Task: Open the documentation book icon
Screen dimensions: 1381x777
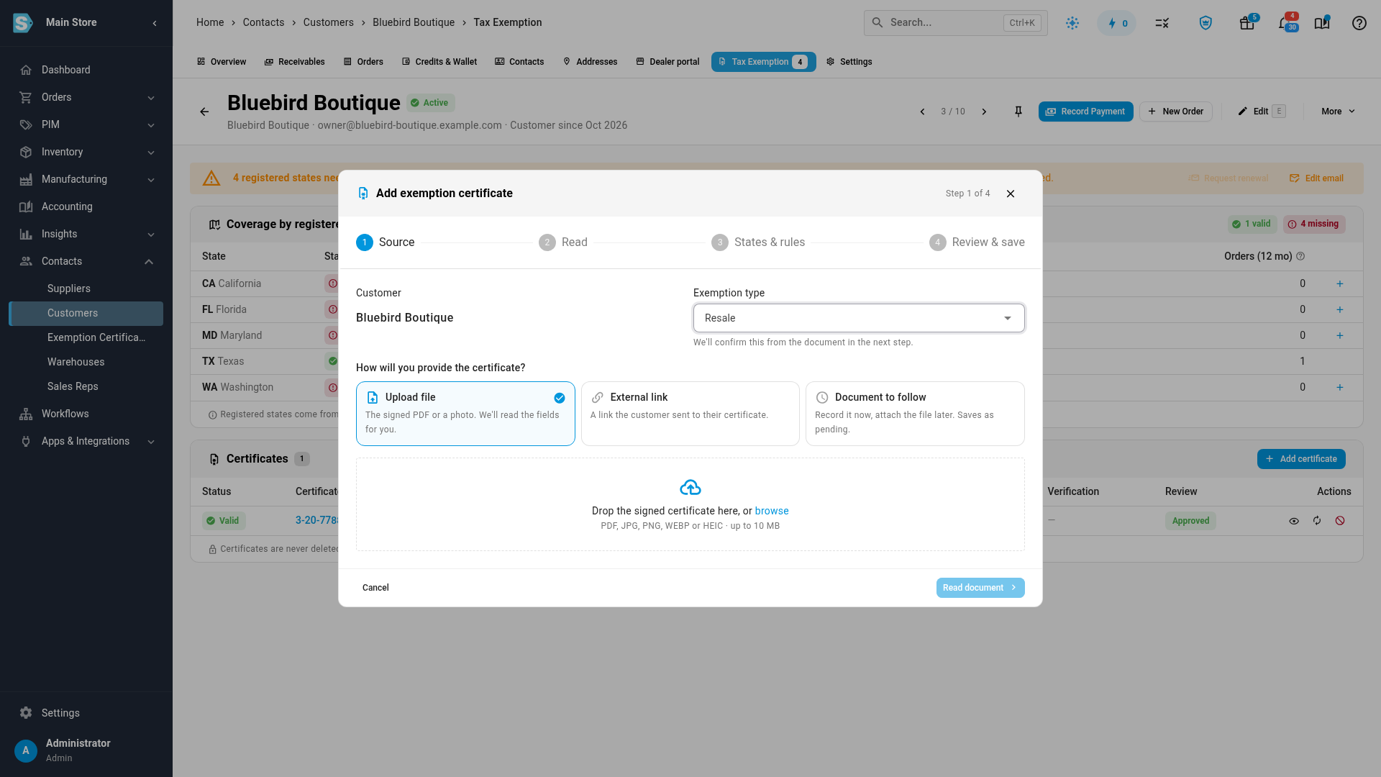Action: [x=1322, y=23]
